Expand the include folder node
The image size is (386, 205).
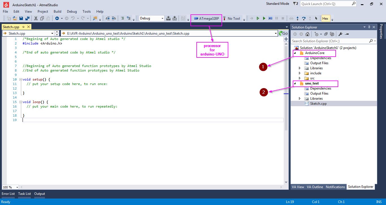[x=300, y=73]
